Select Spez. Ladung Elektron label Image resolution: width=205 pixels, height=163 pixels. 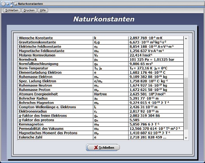click(x=37, y=81)
